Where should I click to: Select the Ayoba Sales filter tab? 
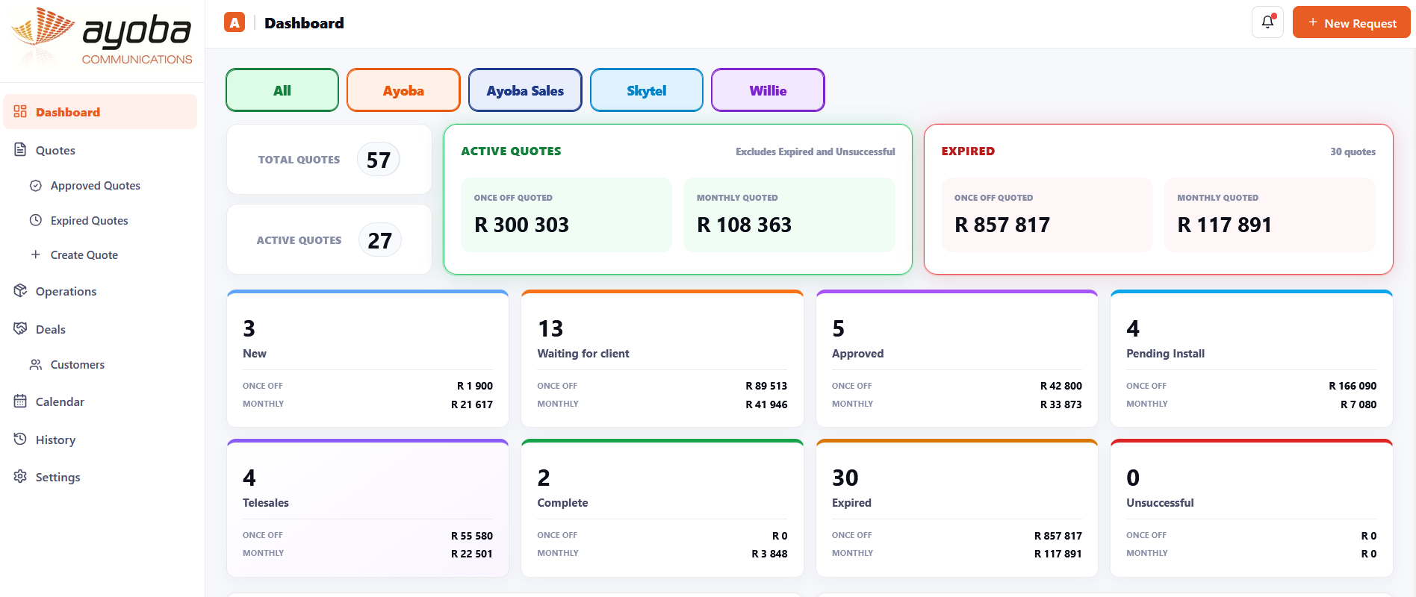[525, 90]
